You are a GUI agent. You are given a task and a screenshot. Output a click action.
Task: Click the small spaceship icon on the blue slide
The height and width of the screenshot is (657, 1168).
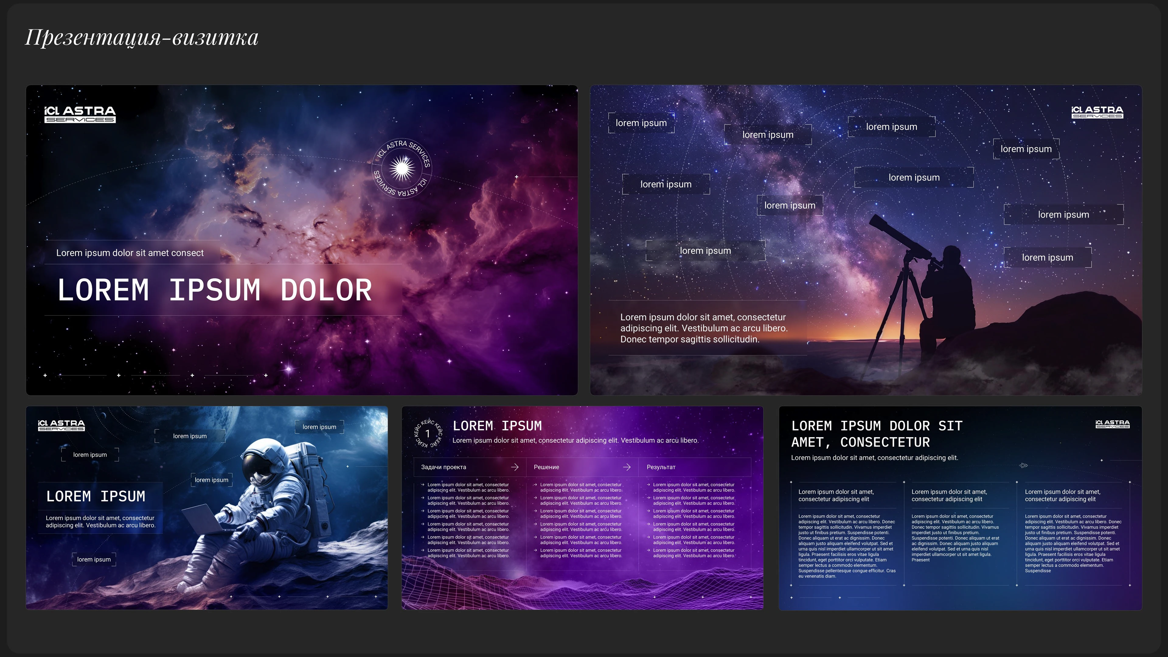click(1023, 465)
